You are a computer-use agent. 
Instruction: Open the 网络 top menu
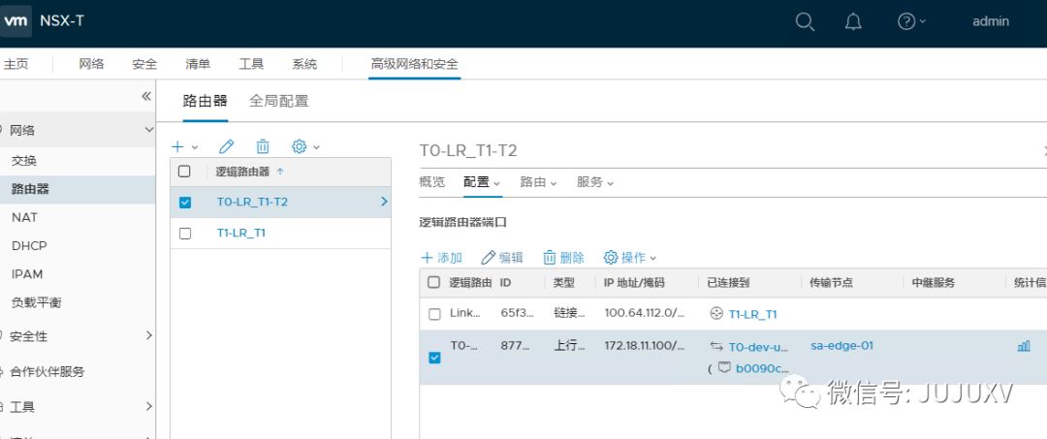coord(91,64)
